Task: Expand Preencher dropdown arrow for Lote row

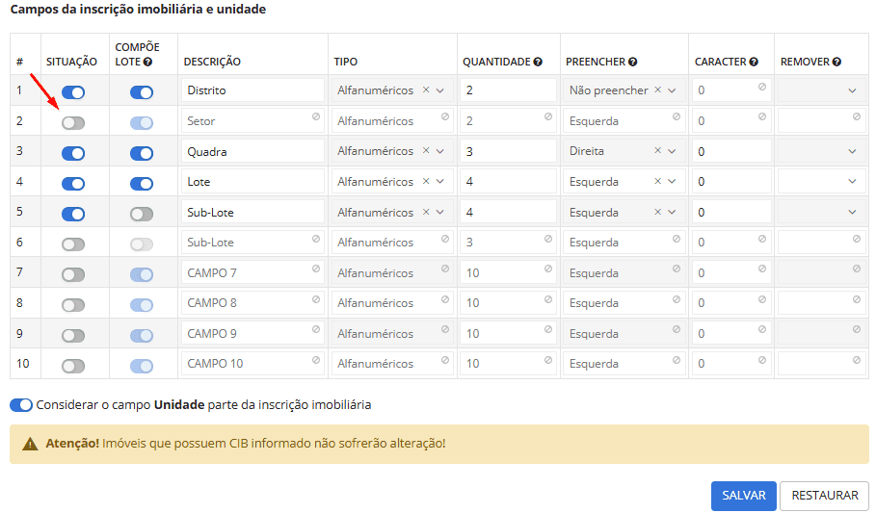Action: tap(672, 181)
